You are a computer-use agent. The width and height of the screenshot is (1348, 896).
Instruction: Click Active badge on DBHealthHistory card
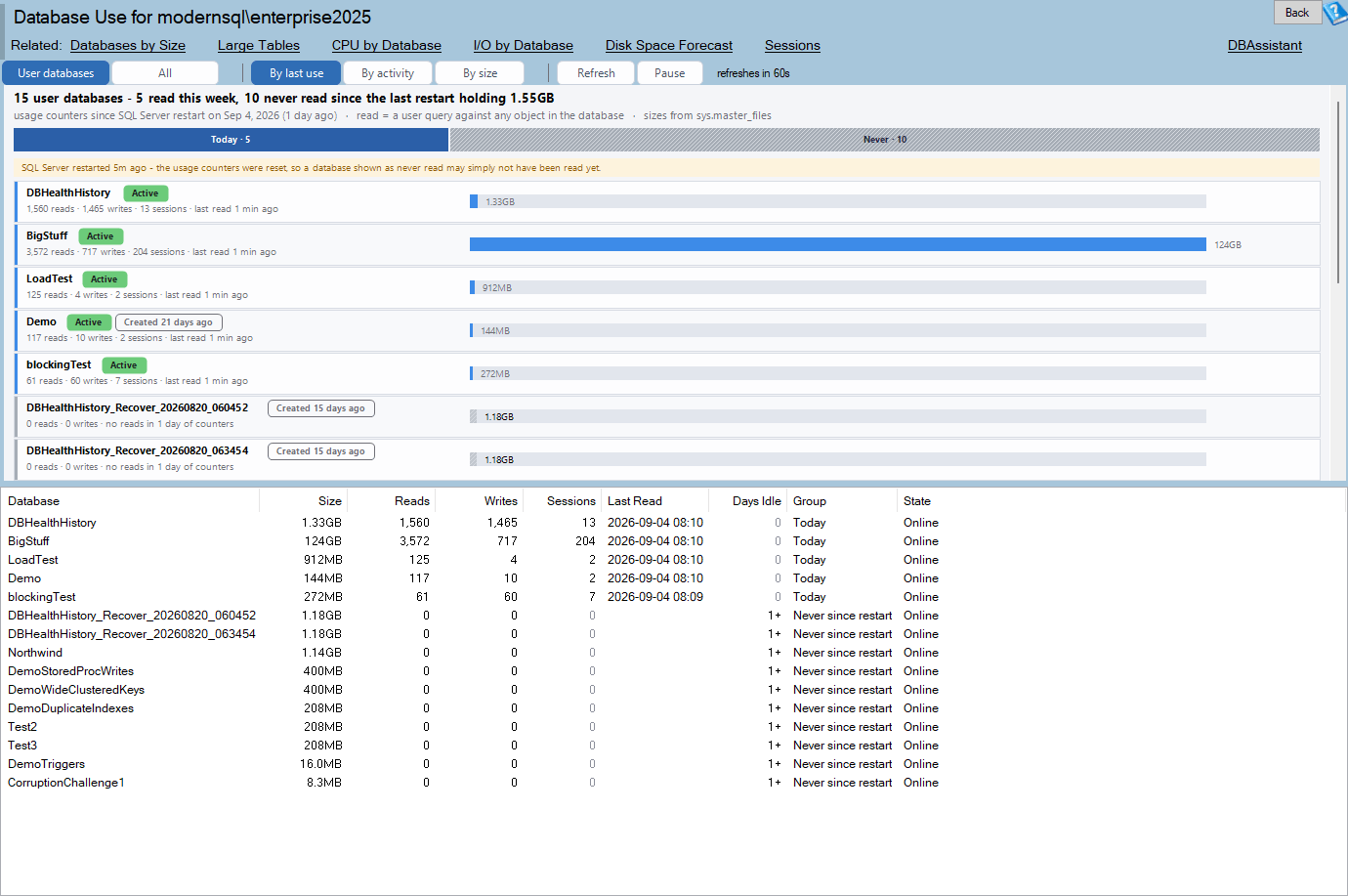(x=146, y=193)
